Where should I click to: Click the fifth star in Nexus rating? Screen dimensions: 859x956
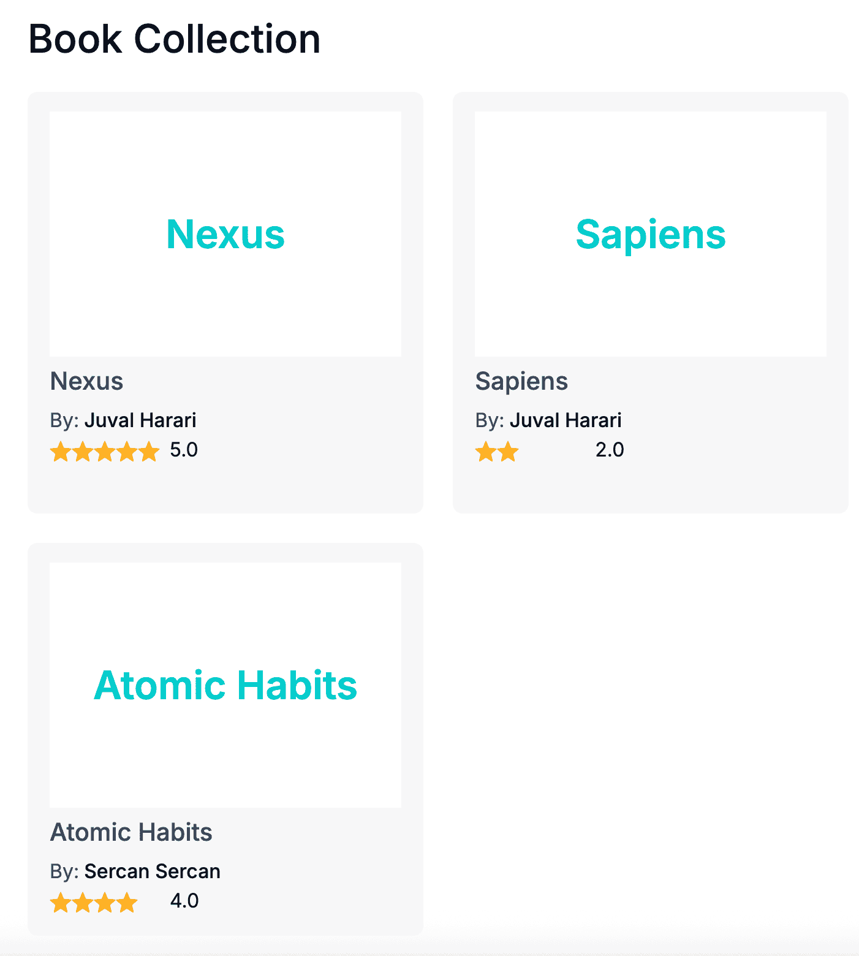tap(149, 452)
